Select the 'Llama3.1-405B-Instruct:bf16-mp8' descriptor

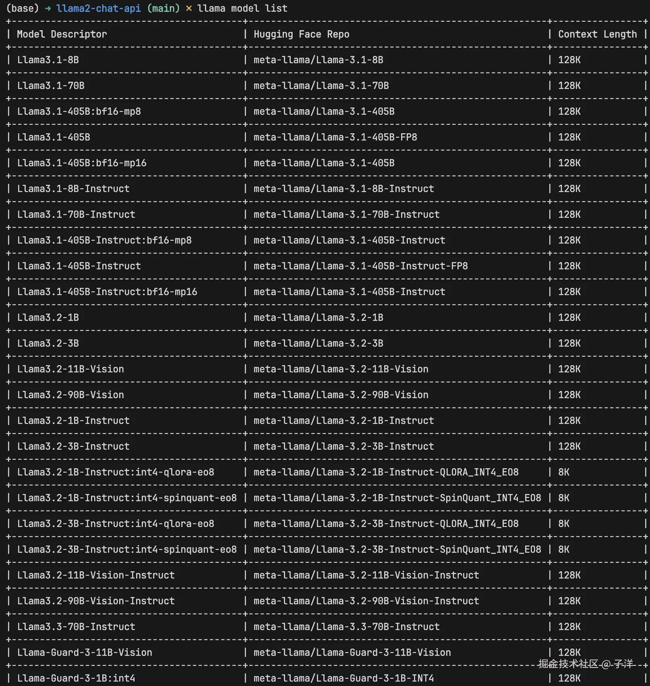coord(104,240)
